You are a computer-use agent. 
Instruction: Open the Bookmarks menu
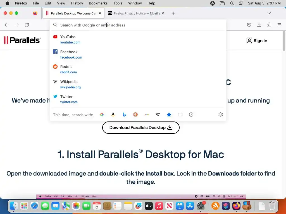pyautogui.click(x=98, y=3)
